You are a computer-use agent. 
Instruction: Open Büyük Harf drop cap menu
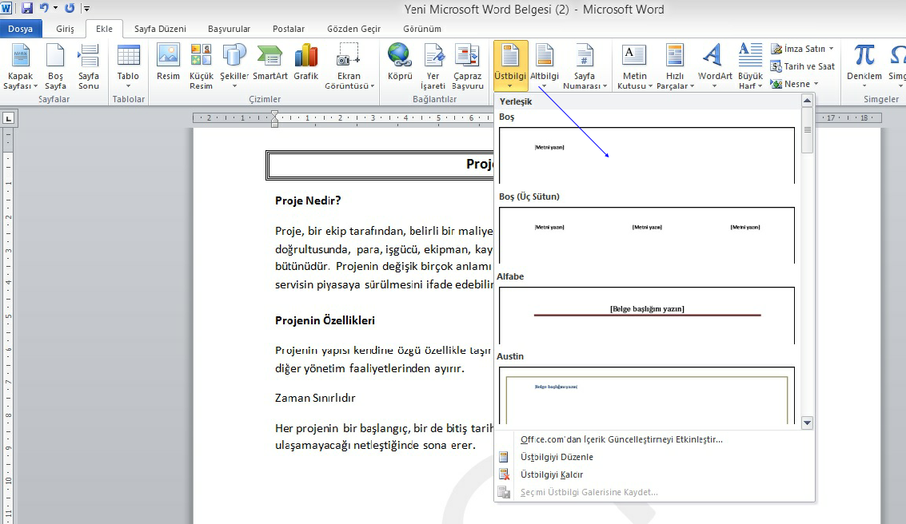point(750,66)
